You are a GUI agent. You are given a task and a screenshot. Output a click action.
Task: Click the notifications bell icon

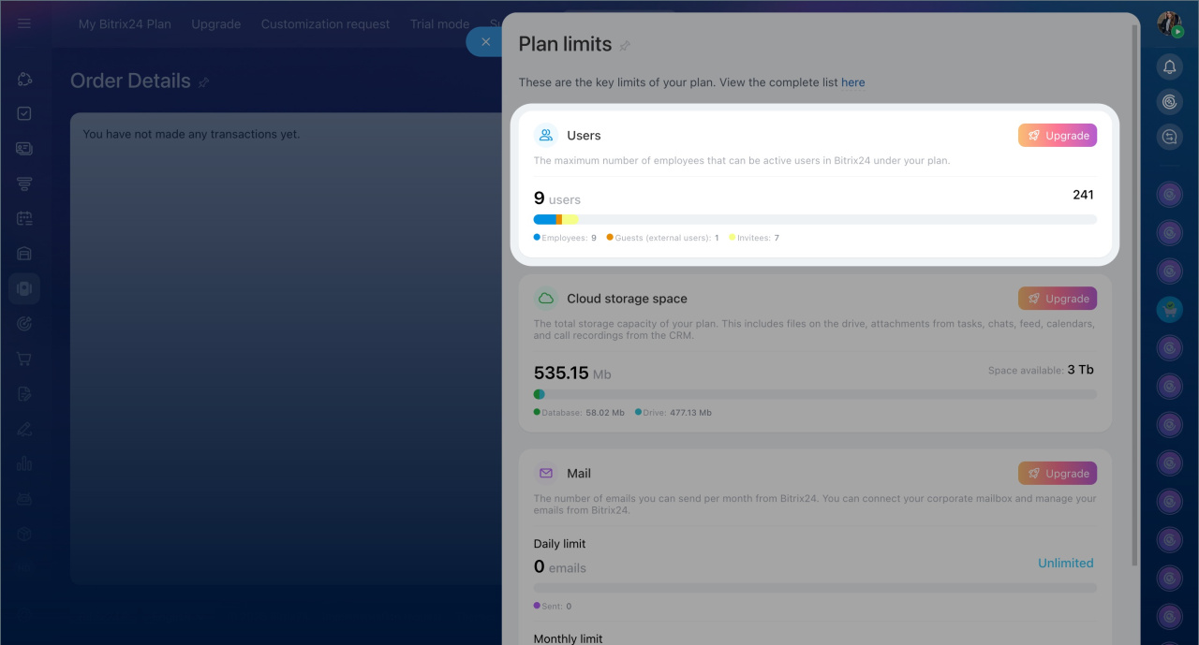(1169, 66)
